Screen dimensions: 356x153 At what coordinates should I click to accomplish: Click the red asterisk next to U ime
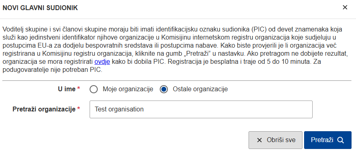(79, 88)
